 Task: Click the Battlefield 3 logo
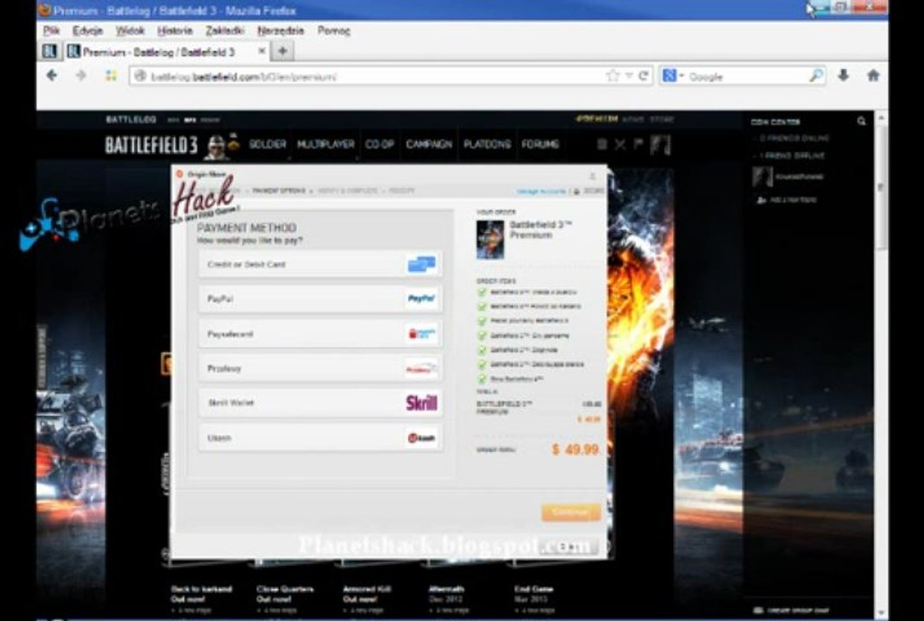coord(151,144)
